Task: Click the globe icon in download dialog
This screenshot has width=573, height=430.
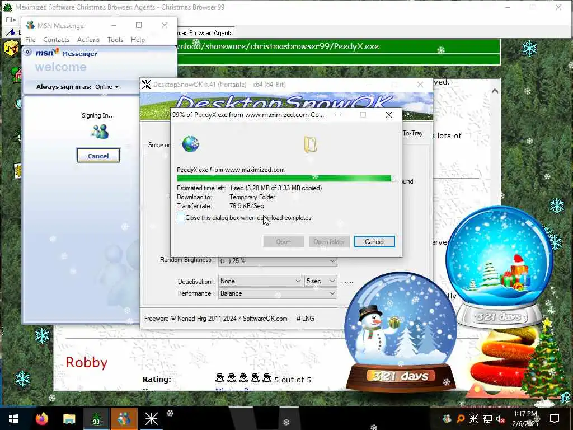Action: pyautogui.click(x=190, y=144)
